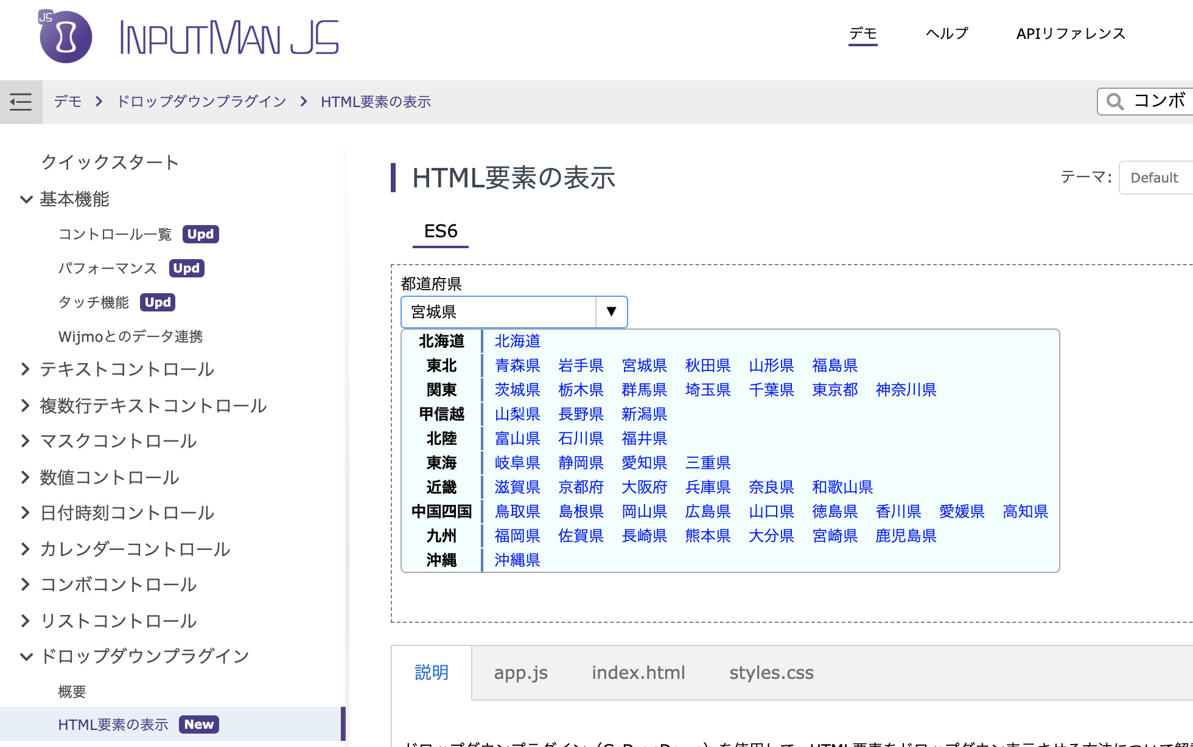Select 新潟県 from the dropdown
Viewport: 1193px width, 747px height.
(x=645, y=414)
